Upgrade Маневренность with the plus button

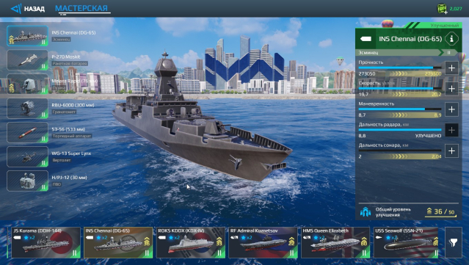(x=451, y=109)
